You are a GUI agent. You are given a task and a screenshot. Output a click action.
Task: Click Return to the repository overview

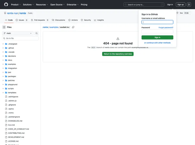coord(118,54)
